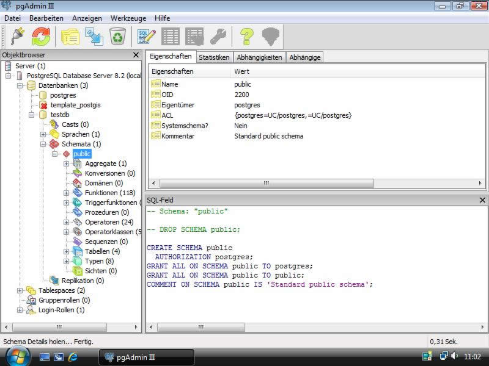Click the Casts (0) tree icon
Image resolution: width=489 pixels, height=366 pixels.
[54, 124]
